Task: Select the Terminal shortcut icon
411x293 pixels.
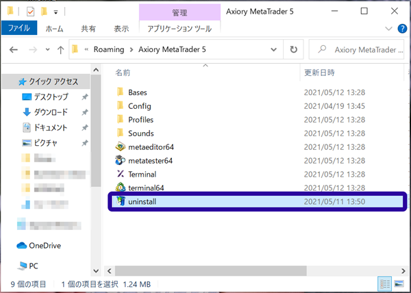Action: click(121, 174)
